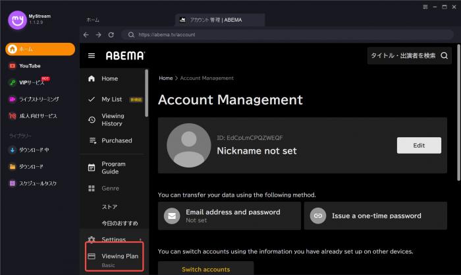Click the link icon for one-time password
The width and height of the screenshot is (461, 275).
tap(318, 216)
